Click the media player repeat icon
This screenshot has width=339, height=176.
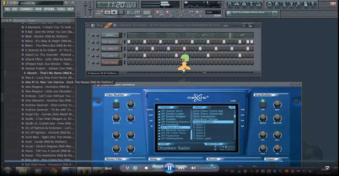(x=135, y=168)
